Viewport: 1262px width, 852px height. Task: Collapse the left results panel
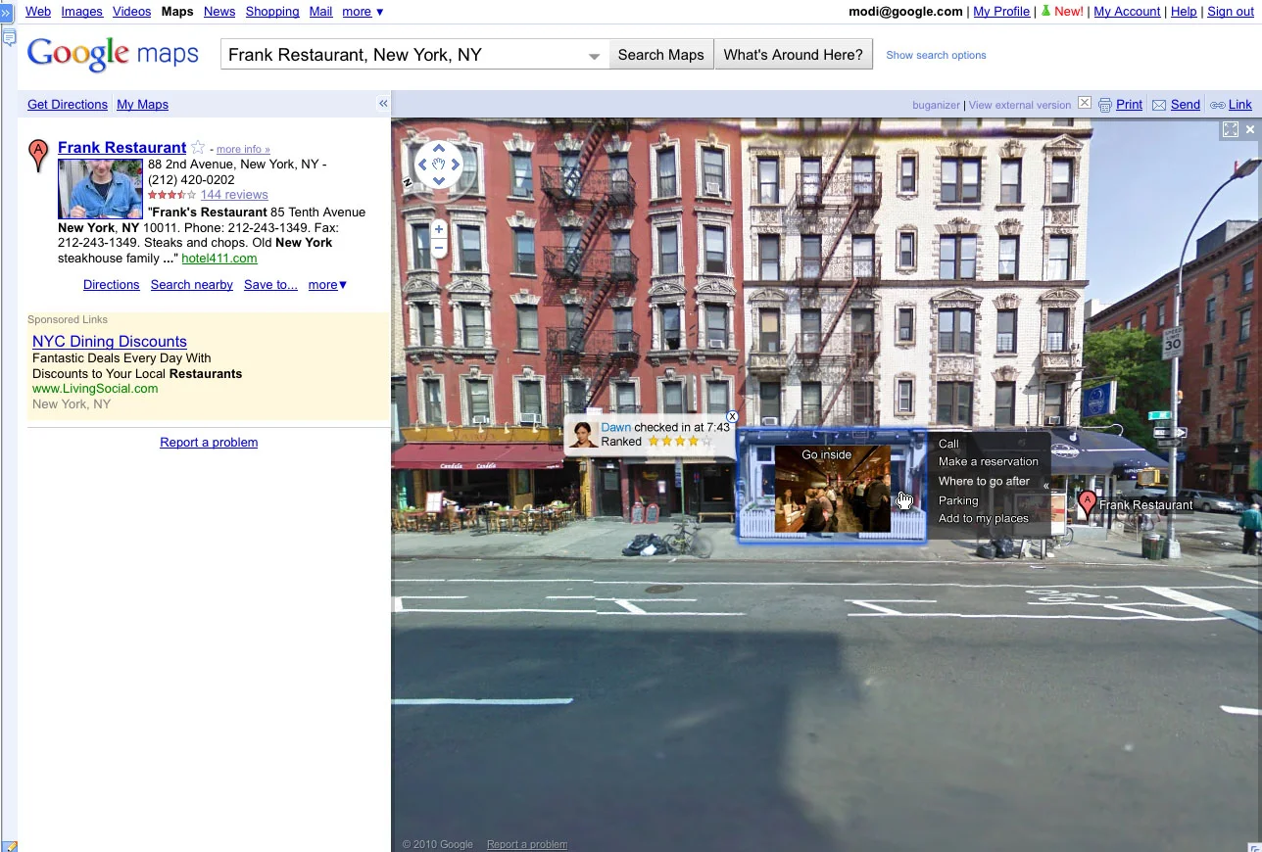383,104
